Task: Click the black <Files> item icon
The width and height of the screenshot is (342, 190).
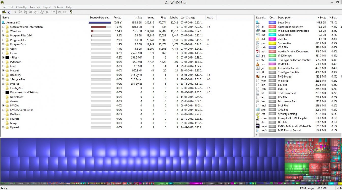Action: [x=7, y=58]
